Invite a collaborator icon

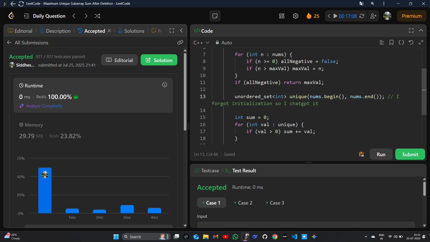(x=374, y=16)
